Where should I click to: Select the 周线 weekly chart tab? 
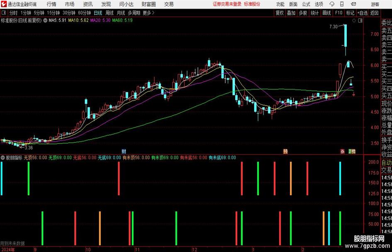[x=110, y=13]
